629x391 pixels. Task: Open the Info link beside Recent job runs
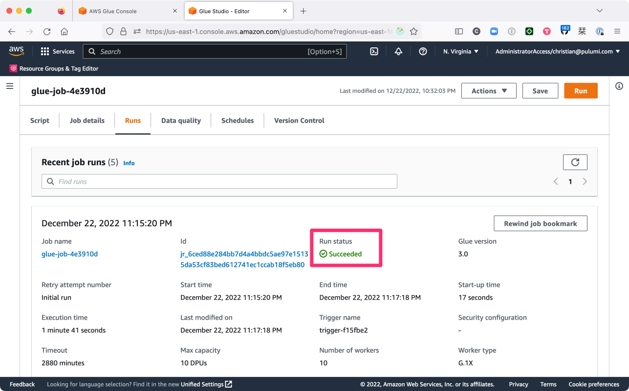click(129, 163)
